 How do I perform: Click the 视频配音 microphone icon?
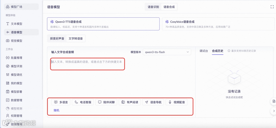[x=170, y=102]
